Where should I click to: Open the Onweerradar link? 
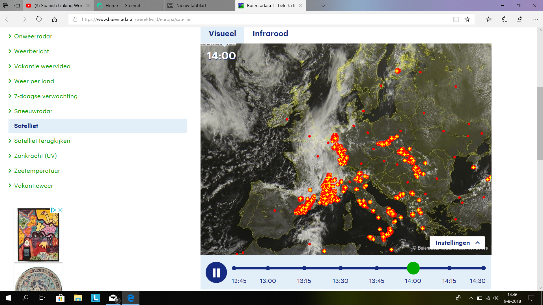coord(33,36)
